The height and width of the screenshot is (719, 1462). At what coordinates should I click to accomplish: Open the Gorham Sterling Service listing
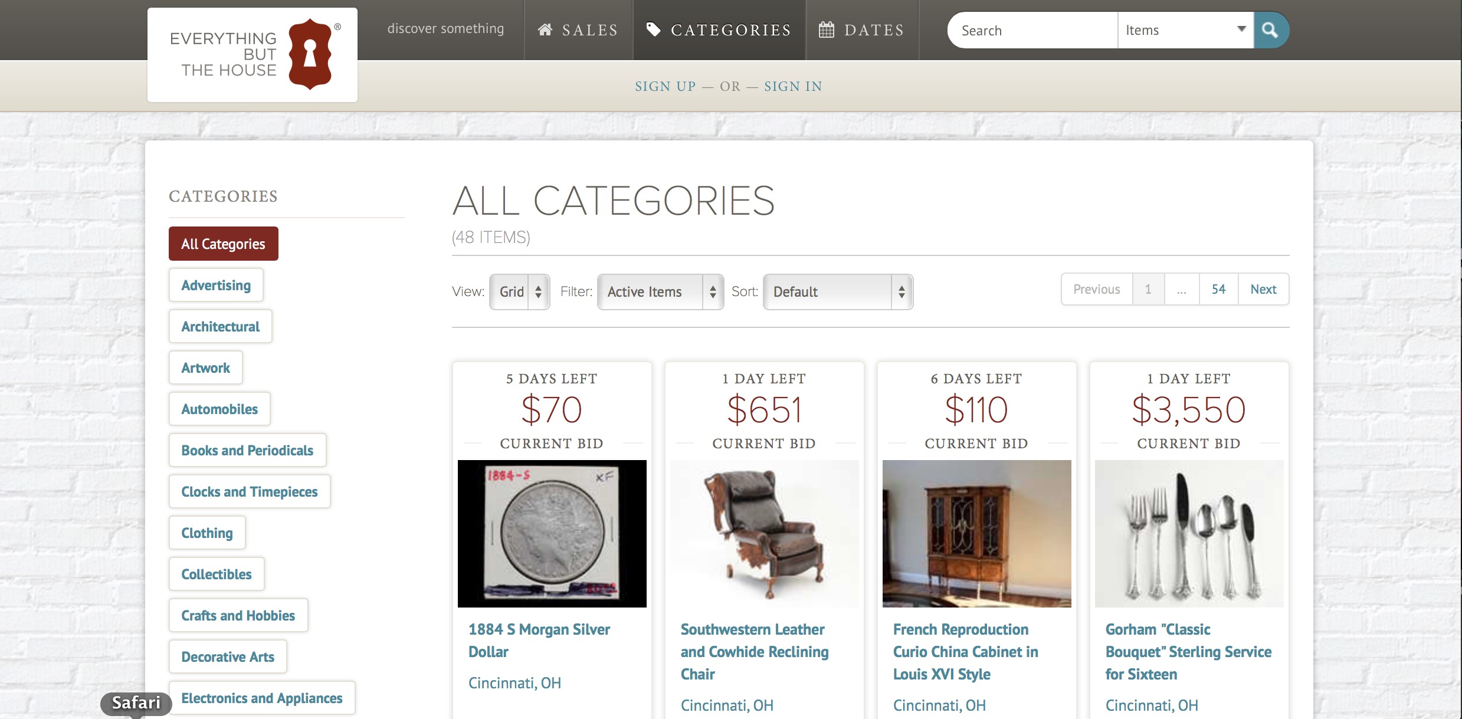click(1188, 652)
